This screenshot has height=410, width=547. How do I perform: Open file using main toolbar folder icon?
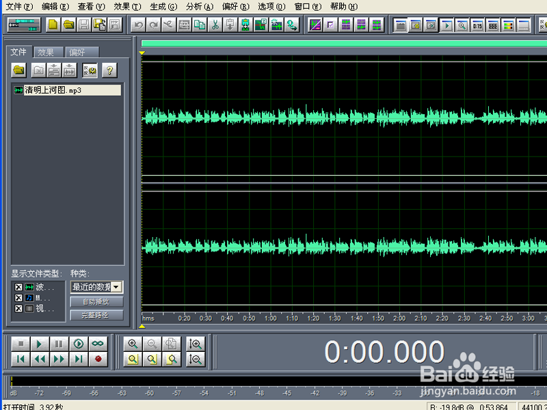click(68, 25)
